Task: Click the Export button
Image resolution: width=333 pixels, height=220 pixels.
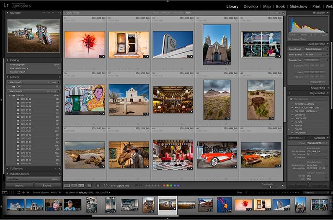Action: pos(47,185)
